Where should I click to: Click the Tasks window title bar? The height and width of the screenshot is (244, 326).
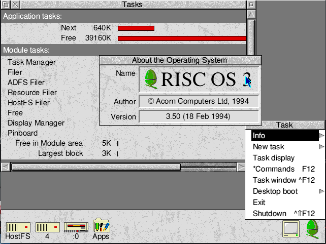pos(133,5)
